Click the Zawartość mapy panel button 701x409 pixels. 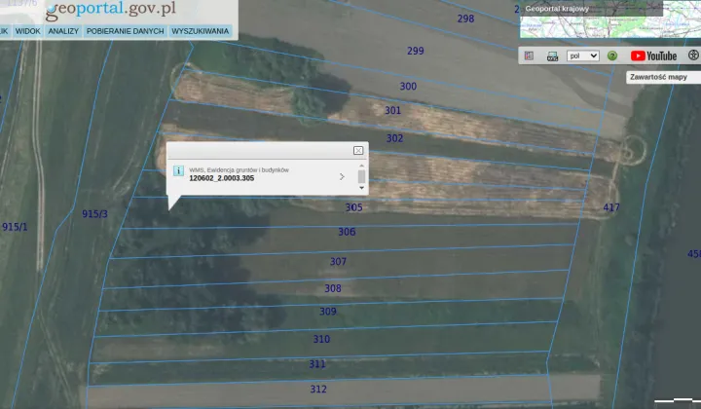tap(659, 76)
